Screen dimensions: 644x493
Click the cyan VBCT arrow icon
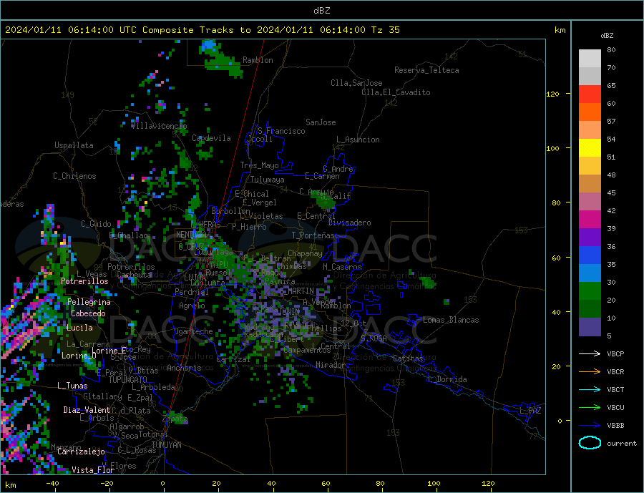tap(590, 389)
